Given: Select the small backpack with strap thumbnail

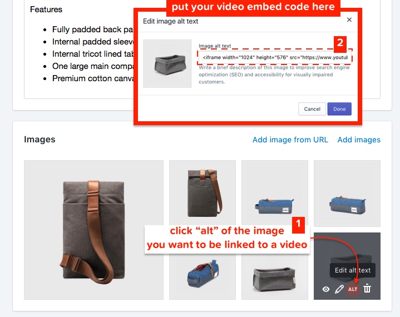Looking at the screenshot, I should pyautogui.click(x=203, y=194).
